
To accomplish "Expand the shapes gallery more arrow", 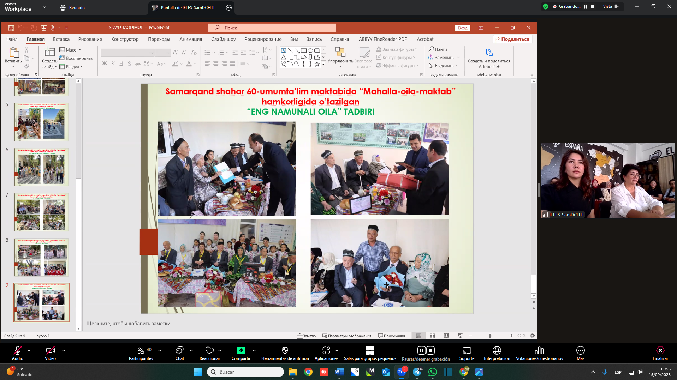I will (x=323, y=64).
